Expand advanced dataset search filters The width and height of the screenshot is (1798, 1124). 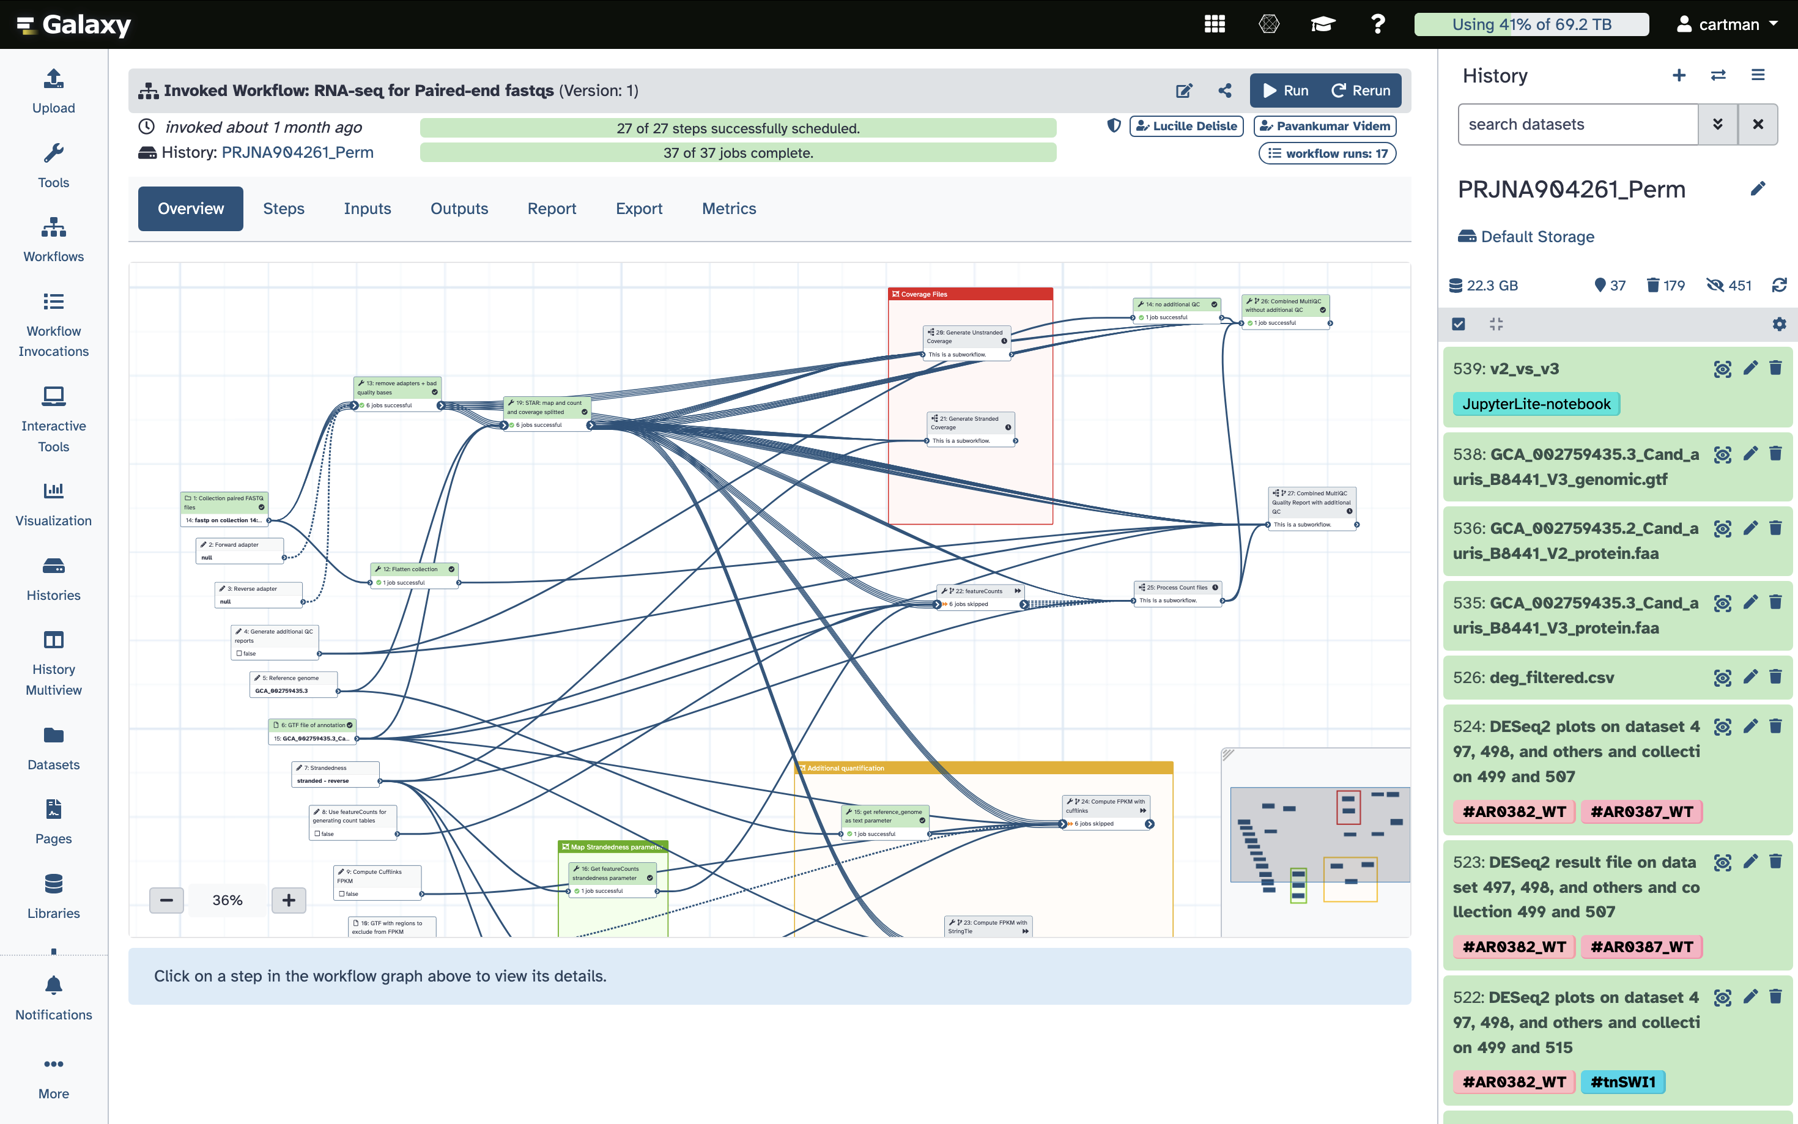point(1718,124)
